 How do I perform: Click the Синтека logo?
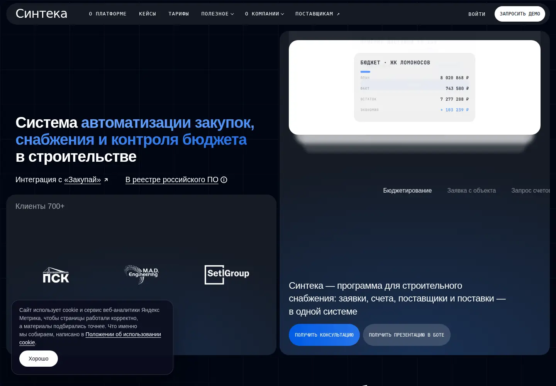41,14
